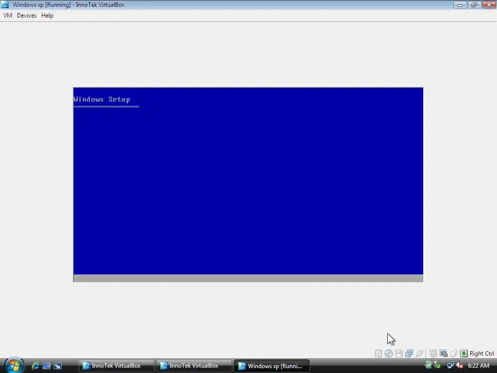Click the hard disk activity indicator icon
497x373 pixels.
coord(379,354)
